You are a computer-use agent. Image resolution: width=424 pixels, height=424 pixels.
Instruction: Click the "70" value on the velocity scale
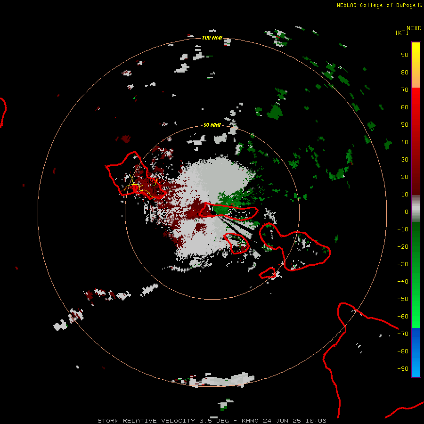[405, 90]
